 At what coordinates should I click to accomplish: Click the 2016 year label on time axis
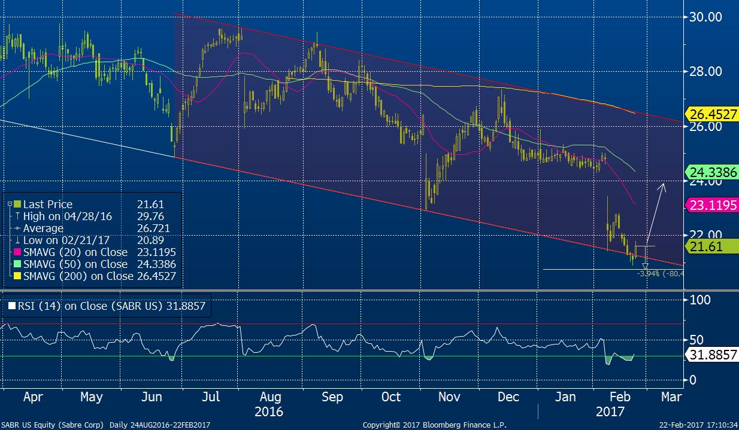click(269, 412)
